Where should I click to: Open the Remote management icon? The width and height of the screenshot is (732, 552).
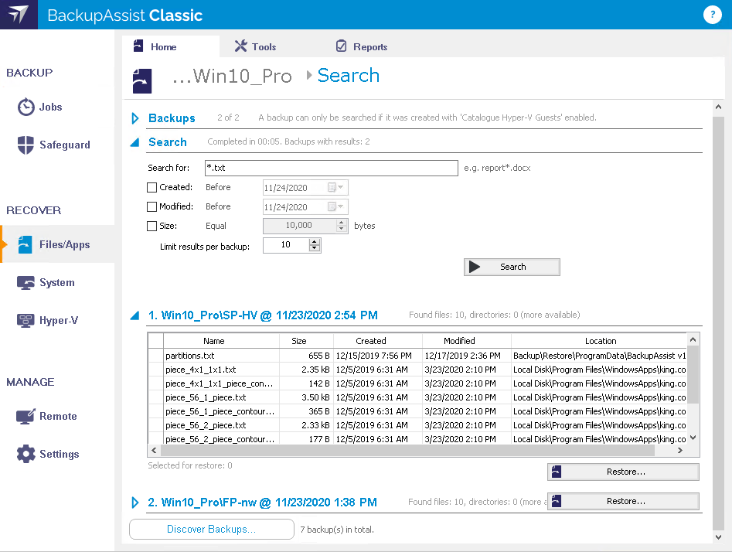26,417
